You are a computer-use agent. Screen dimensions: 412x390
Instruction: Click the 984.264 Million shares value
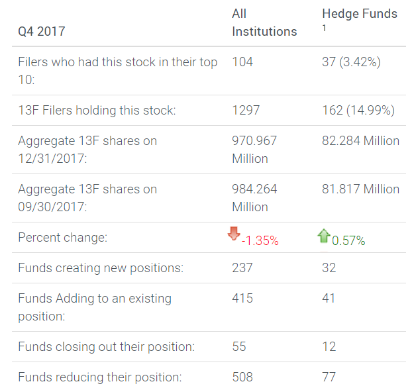point(254,198)
